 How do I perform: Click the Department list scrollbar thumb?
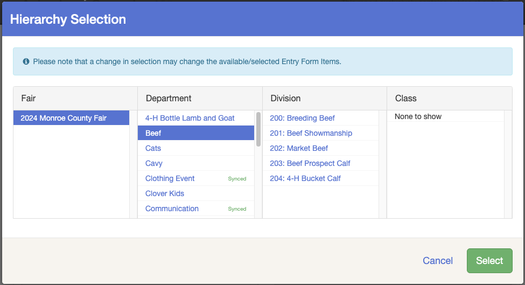(258, 129)
